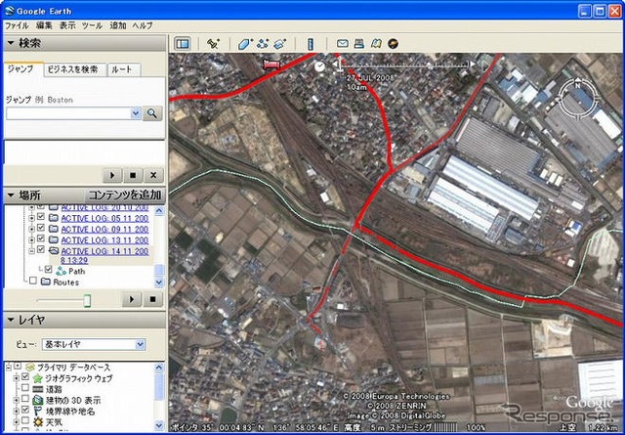Screen dimensions: 625x435
Task: Stop the search results tour
Action: tap(133, 175)
